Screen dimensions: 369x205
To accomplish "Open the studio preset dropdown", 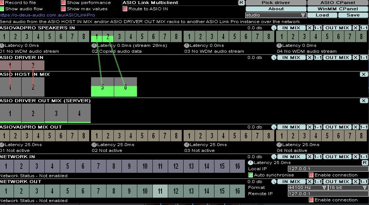I will [276, 15].
